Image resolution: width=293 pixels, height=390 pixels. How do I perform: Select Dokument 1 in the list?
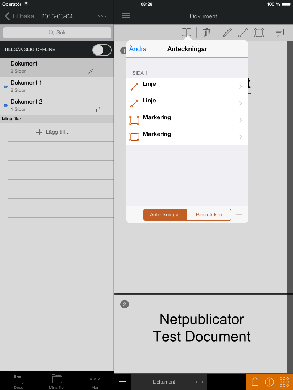57,86
